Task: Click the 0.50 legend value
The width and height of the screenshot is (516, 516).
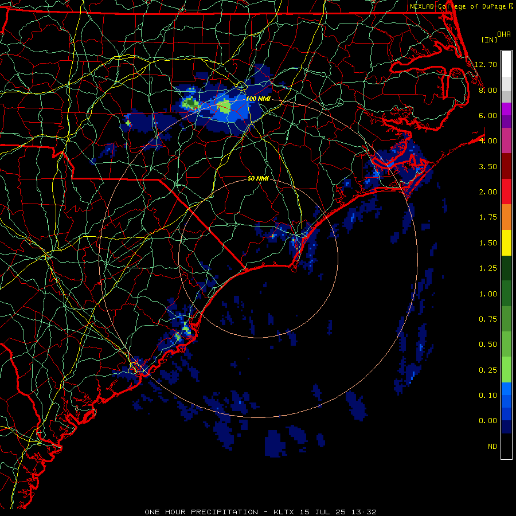Action: coord(488,345)
